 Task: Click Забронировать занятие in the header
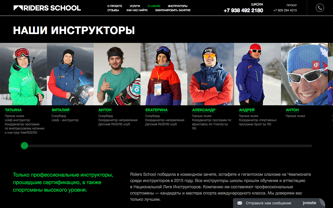(x=173, y=10)
